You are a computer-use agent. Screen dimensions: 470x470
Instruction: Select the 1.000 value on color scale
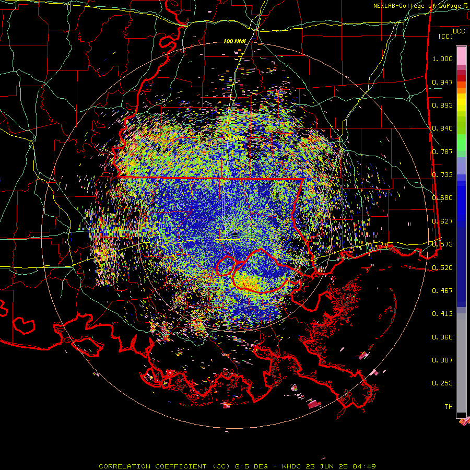[442, 58]
